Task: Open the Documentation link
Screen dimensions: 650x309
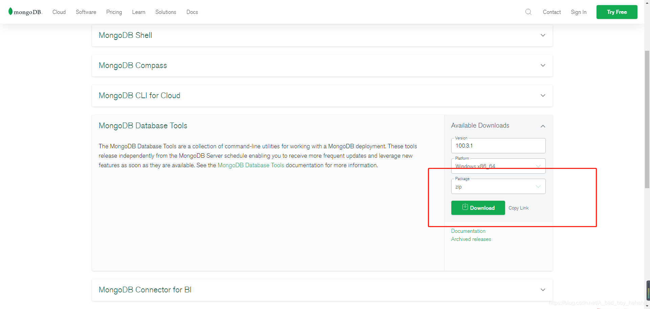Action: tap(468, 231)
